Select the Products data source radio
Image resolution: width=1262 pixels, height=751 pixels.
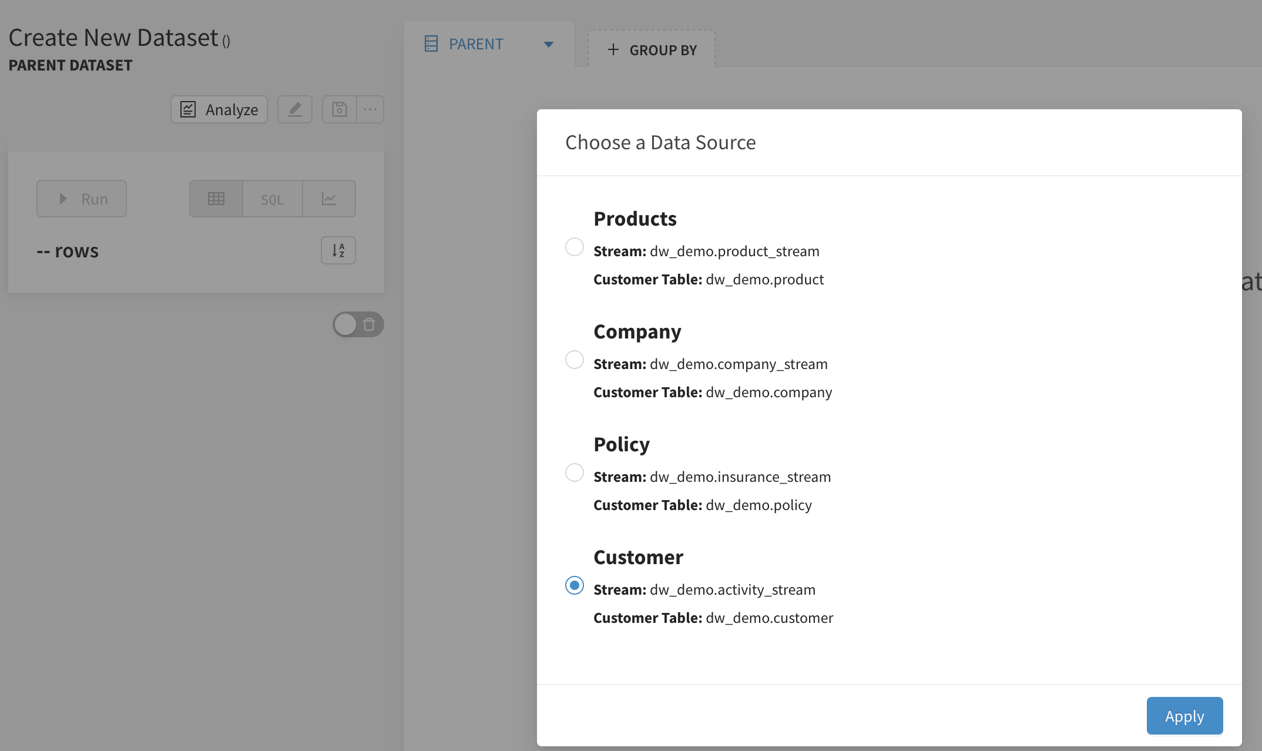574,247
